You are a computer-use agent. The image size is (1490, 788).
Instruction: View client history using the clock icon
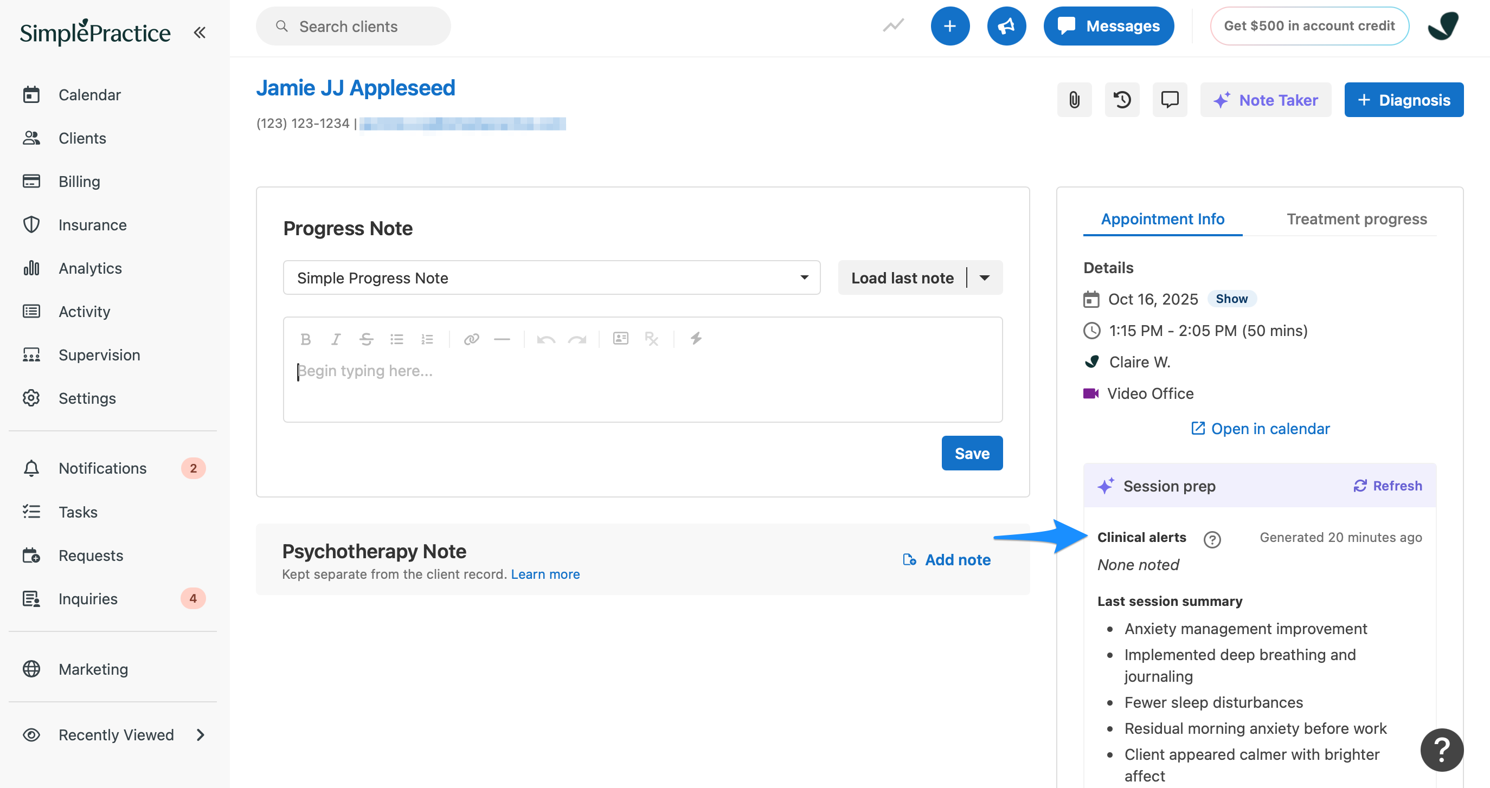[1122, 99]
